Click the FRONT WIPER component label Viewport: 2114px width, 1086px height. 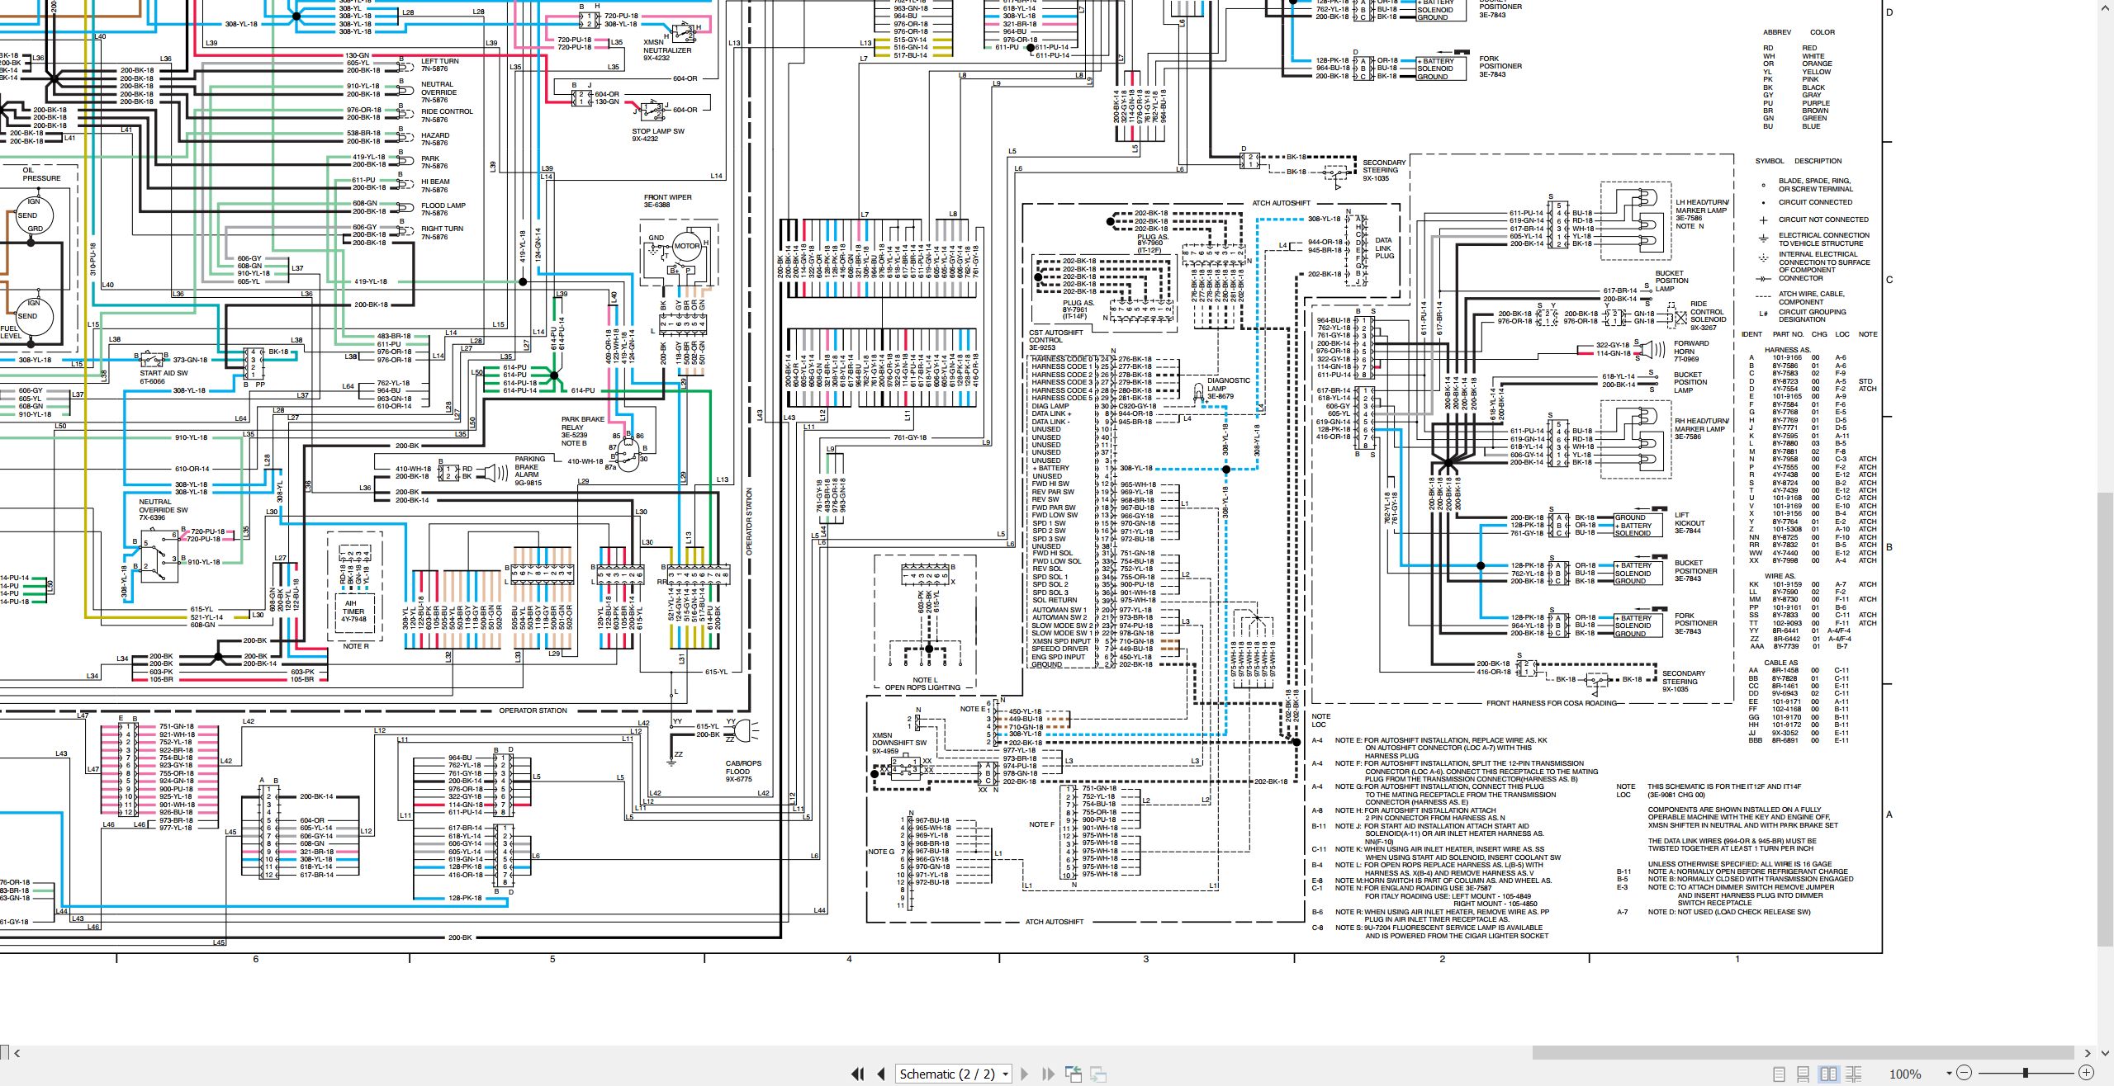pyautogui.click(x=667, y=197)
